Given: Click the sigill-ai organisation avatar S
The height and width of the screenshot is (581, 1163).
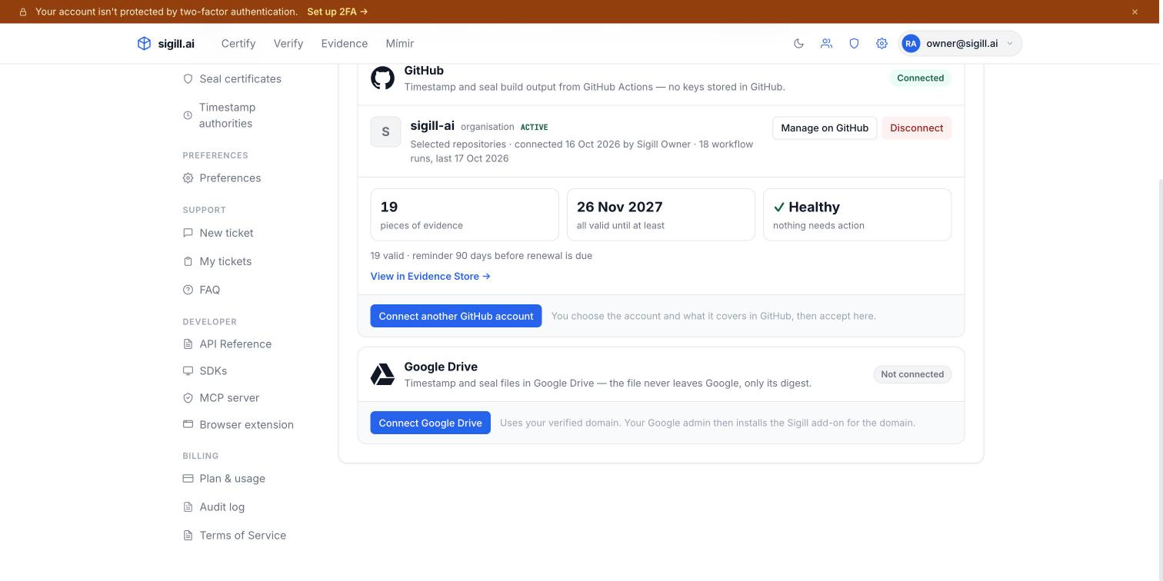Looking at the screenshot, I should pyautogui.click(x=385, y=132).
